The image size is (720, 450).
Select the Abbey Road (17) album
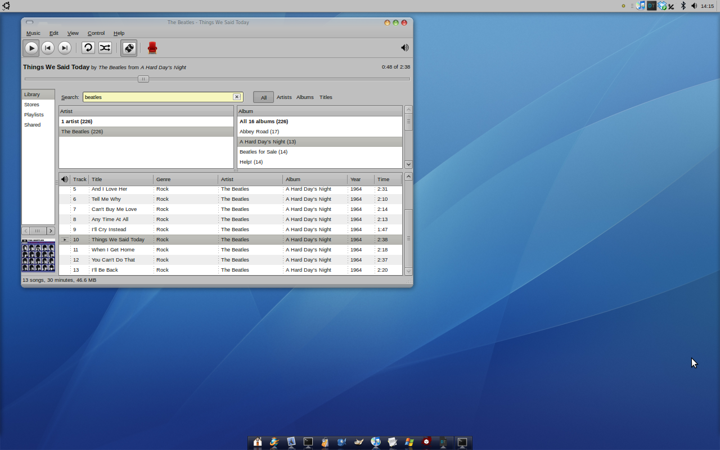point(319,132)
